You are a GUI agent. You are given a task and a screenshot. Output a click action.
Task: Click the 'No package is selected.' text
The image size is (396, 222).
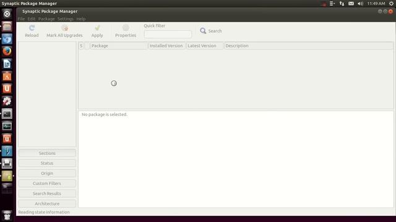click(105, 114)
